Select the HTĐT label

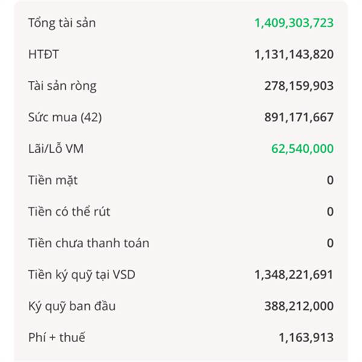coord(43,54)
